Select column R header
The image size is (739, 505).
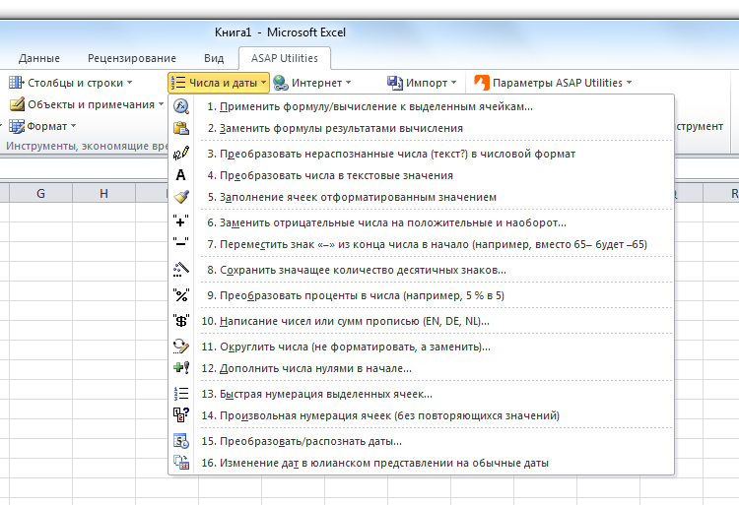point(721,193)
